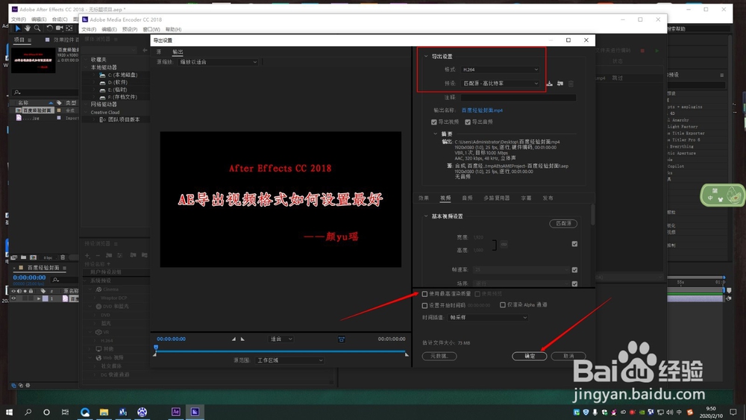This screenshot has width=746, height=420.
Task: Select the After Effects Pan Behind tool
Action: [69, 28]
